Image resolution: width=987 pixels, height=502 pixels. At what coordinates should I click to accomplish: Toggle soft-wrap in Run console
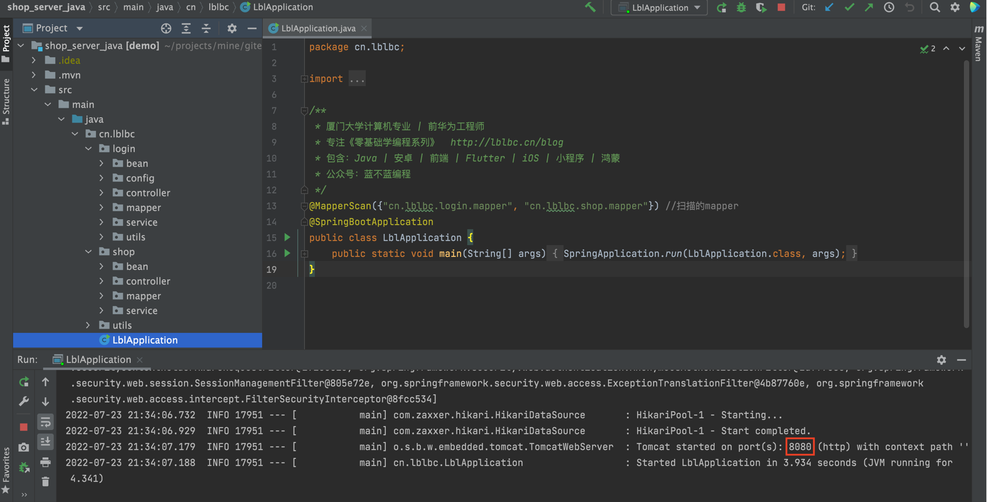(45, 422)
